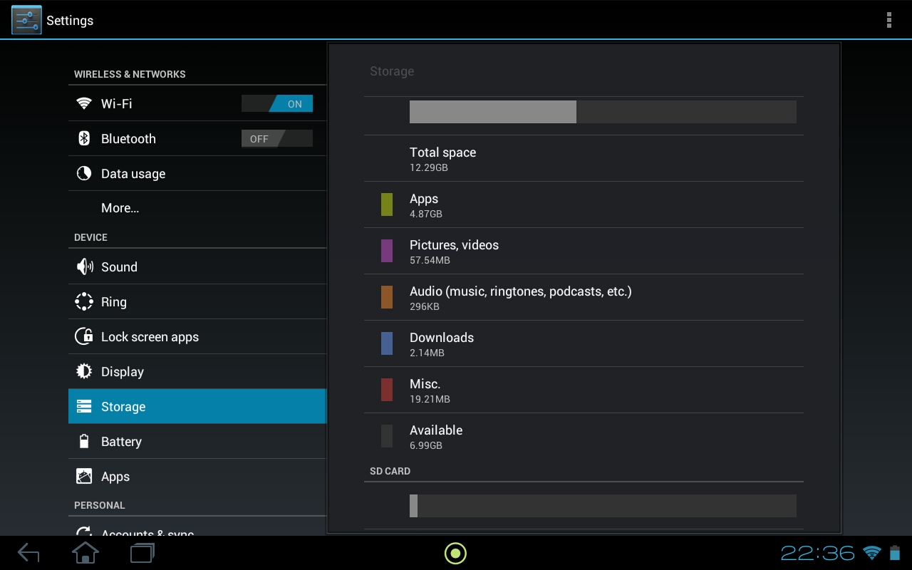Open Battery settings
The width and height of the screenshot is (912, 570).
pyautogui.click(x=197, y=441)
